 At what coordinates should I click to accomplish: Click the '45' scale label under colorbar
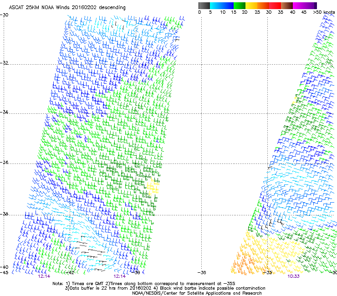click(x=304, y=12)
